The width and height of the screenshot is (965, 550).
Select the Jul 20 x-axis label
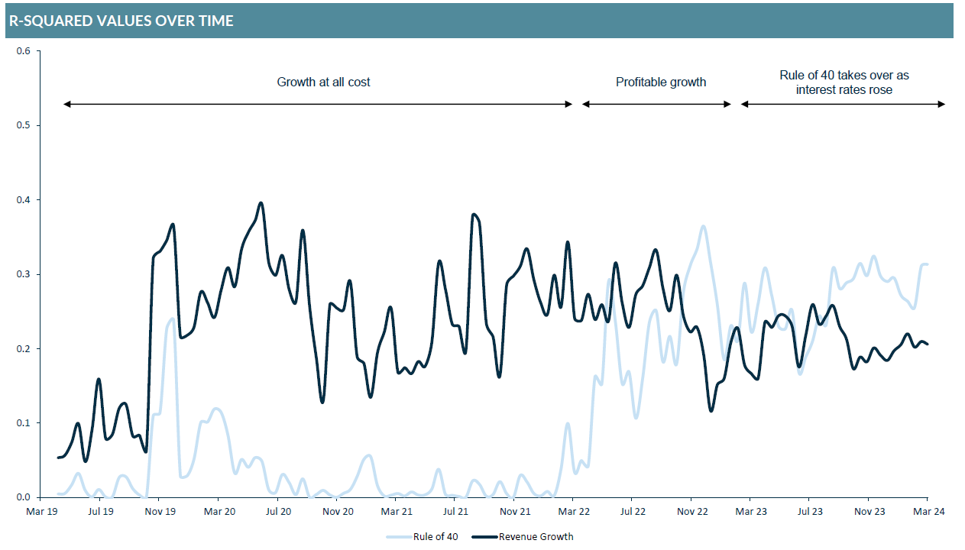point(277,512)
